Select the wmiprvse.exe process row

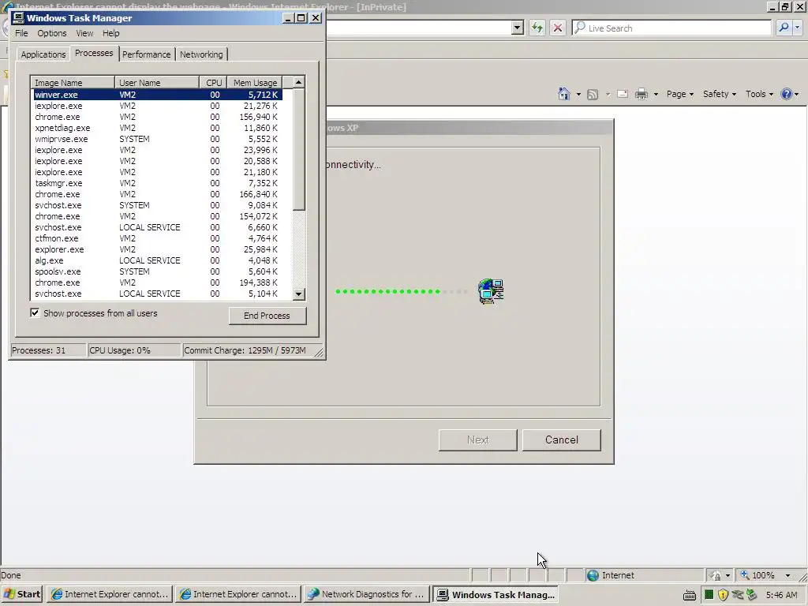point(157,139)
